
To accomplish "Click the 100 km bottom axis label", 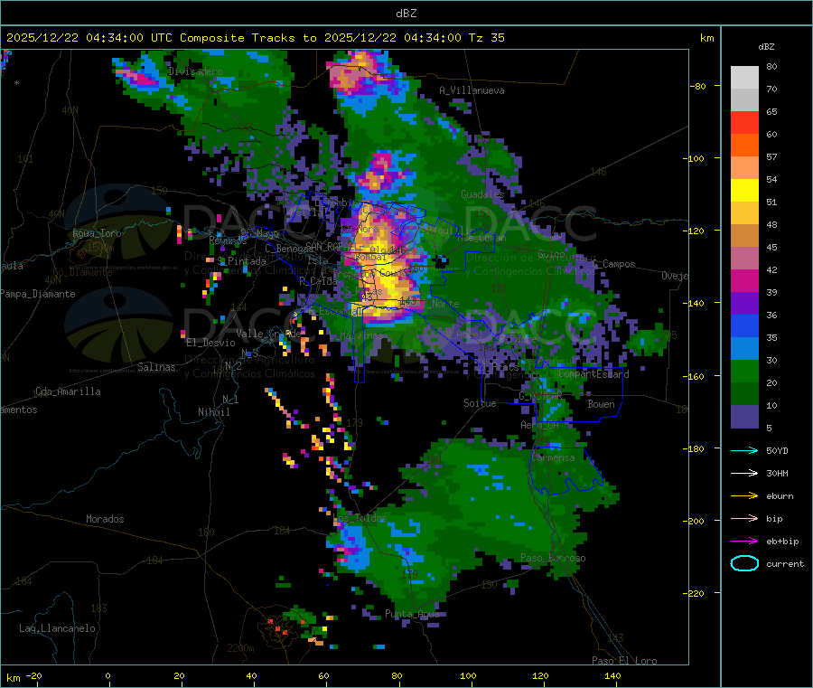I will tap(468, 675).
